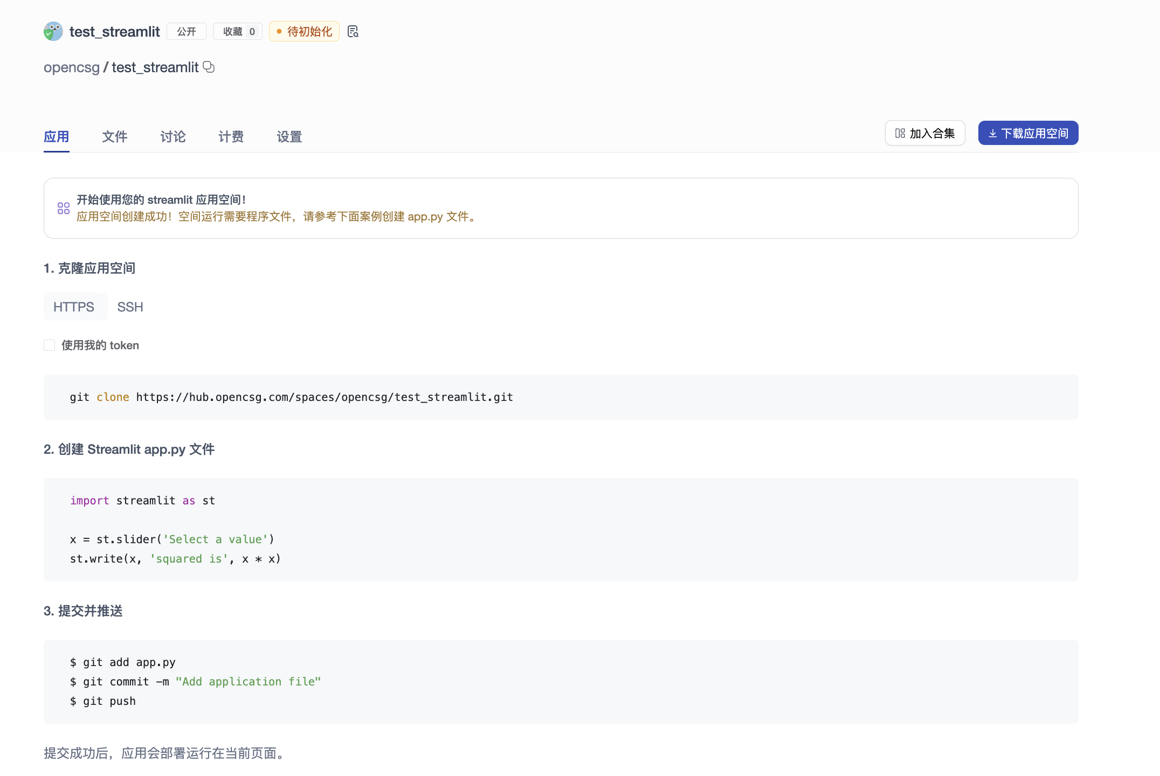The width and height of the screenshot is (1160, 776).
Task: Copy the opencsg/test_streamlit path icon
Action: click(209, 67)
